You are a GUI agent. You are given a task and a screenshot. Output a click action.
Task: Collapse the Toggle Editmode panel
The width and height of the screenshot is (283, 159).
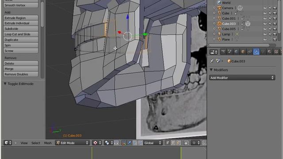5,83
